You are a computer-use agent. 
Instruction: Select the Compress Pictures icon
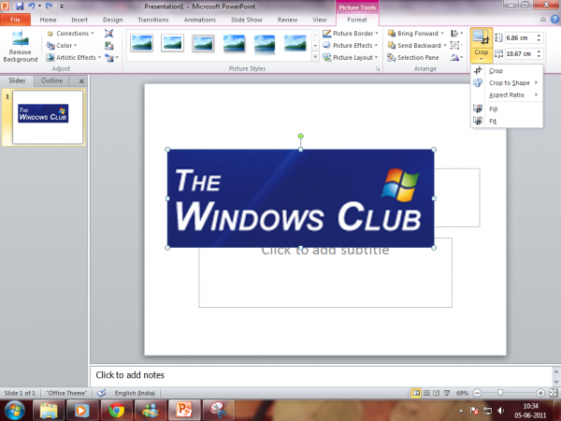tap(109, 34)
